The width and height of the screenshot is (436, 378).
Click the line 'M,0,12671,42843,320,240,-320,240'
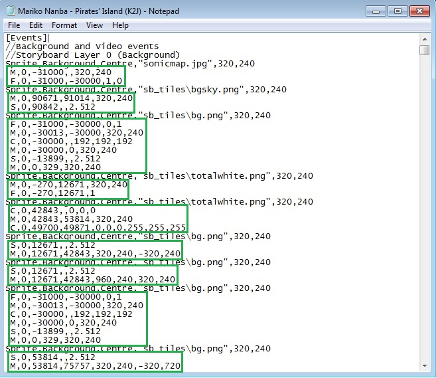point(96,254)
